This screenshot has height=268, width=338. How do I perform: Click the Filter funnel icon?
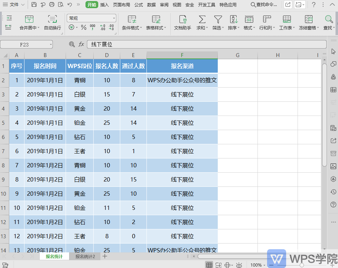click(218, 19)
